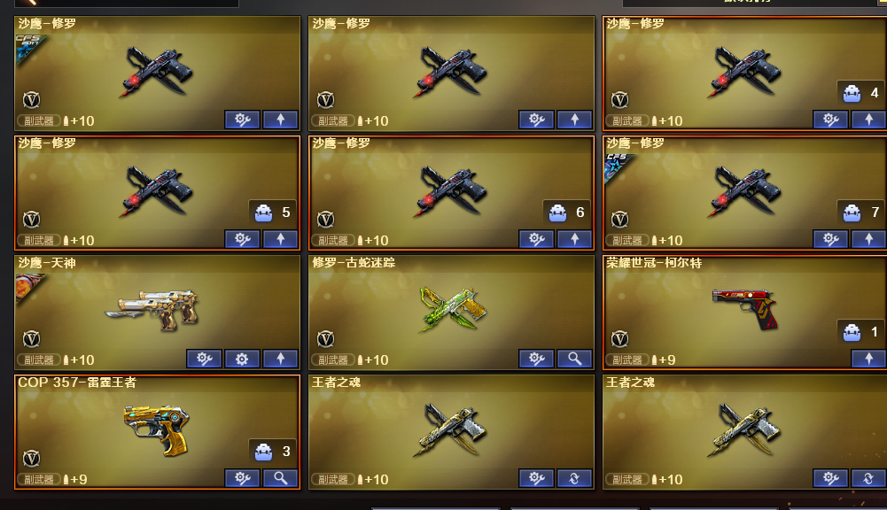Select the COP 357-雷霆王者 gold revolver image
The width and height of the screenshot is (887, 510).
[x=157, y=429]
